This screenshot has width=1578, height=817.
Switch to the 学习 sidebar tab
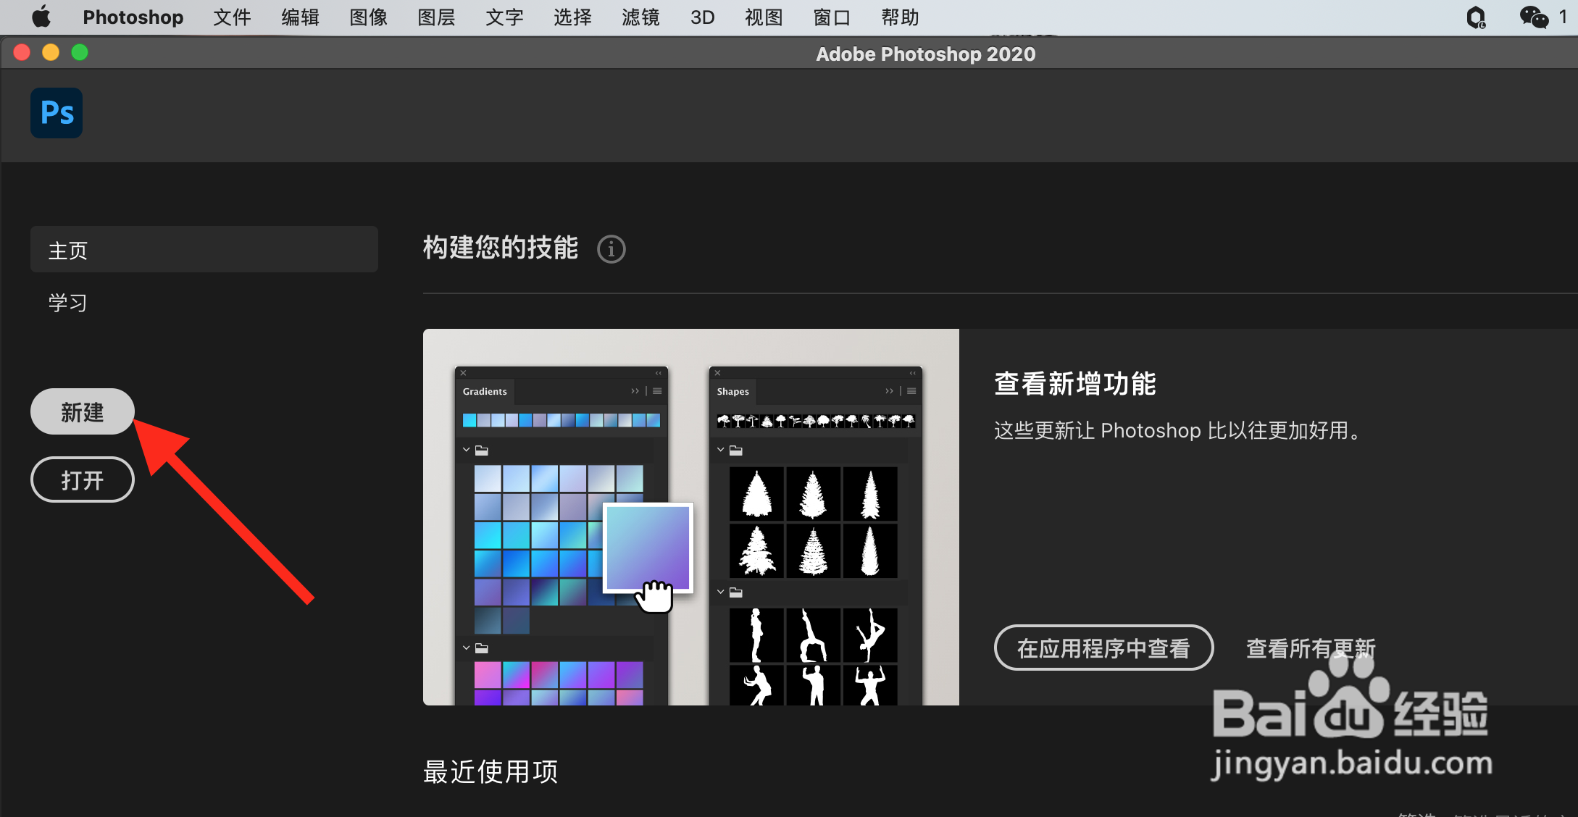[x=67, y=303]
